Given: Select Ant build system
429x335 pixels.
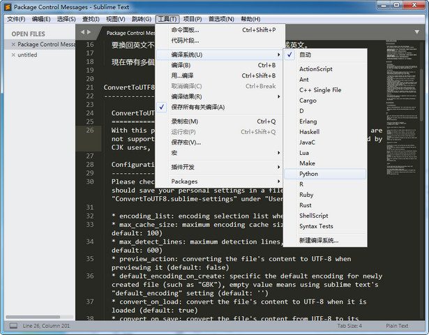Looking at the screenshot, I should pos(325,80).
